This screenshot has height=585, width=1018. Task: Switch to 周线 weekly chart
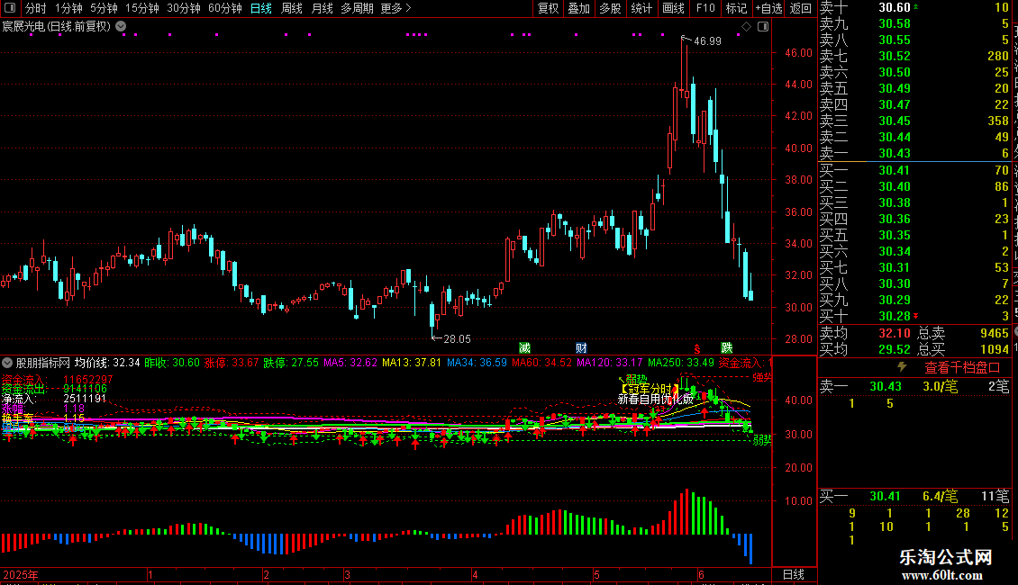pyautogui.click(x=292, y=8)
